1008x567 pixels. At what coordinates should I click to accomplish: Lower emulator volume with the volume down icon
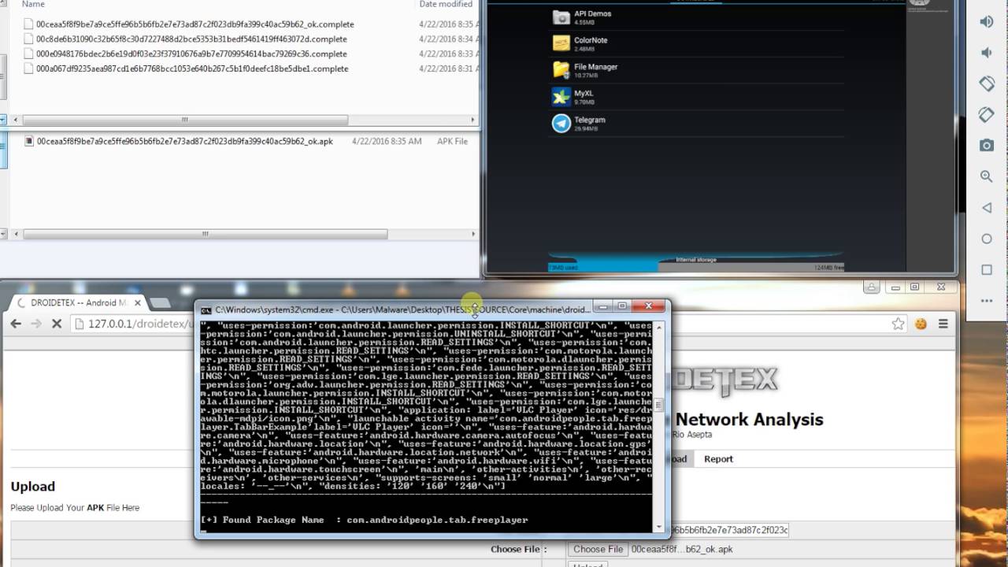(986, 53)
